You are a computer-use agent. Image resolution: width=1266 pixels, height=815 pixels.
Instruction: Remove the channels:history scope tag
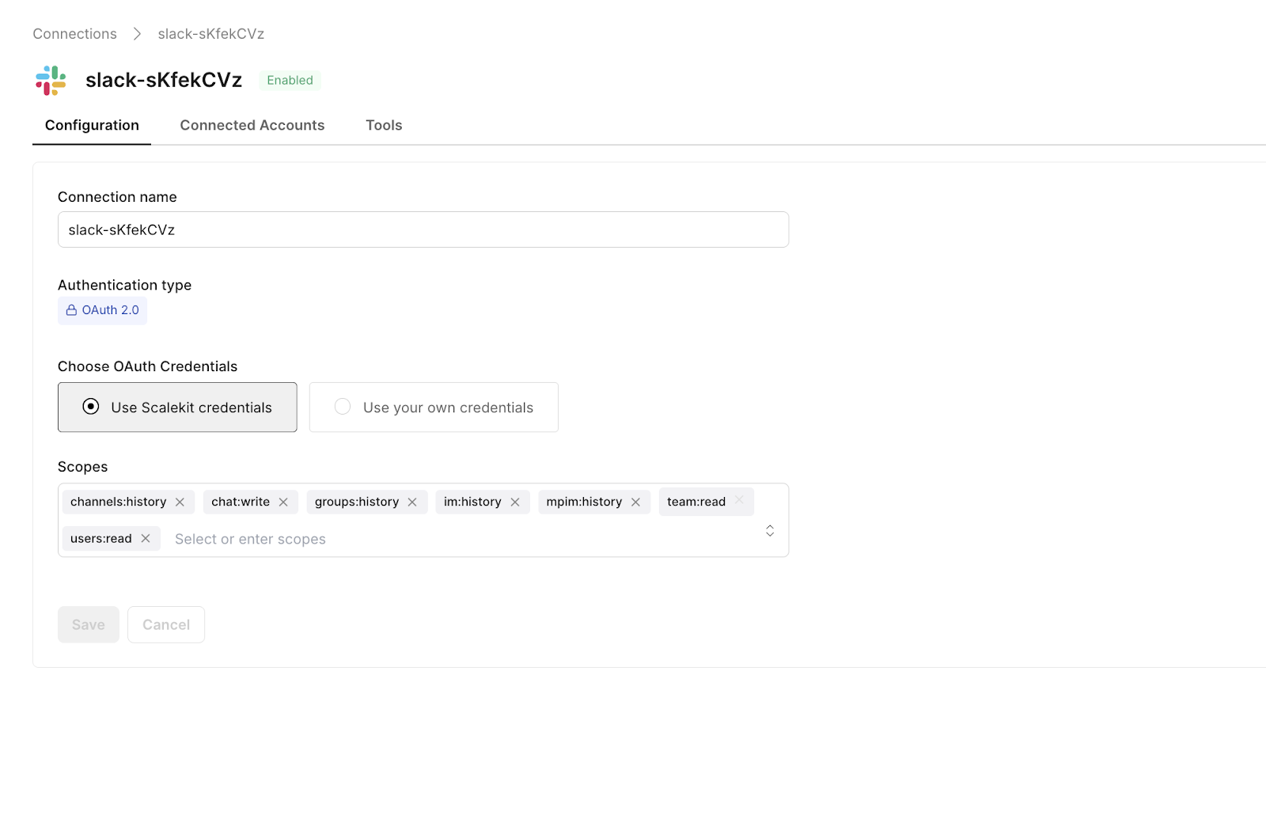pos(180,502)
